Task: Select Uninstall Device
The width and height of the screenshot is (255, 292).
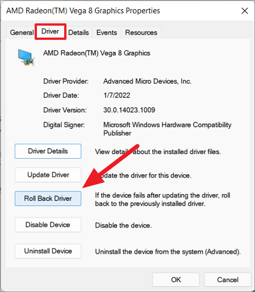Action: coord(48,251)
